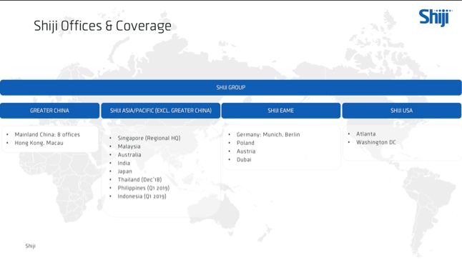Click the Washington DC list item
The height and width of the screenshot is (260, 462).
coord(376,142)
